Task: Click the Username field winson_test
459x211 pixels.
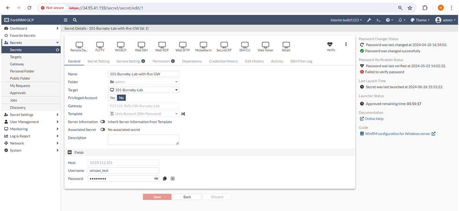Action: (123, 171)
